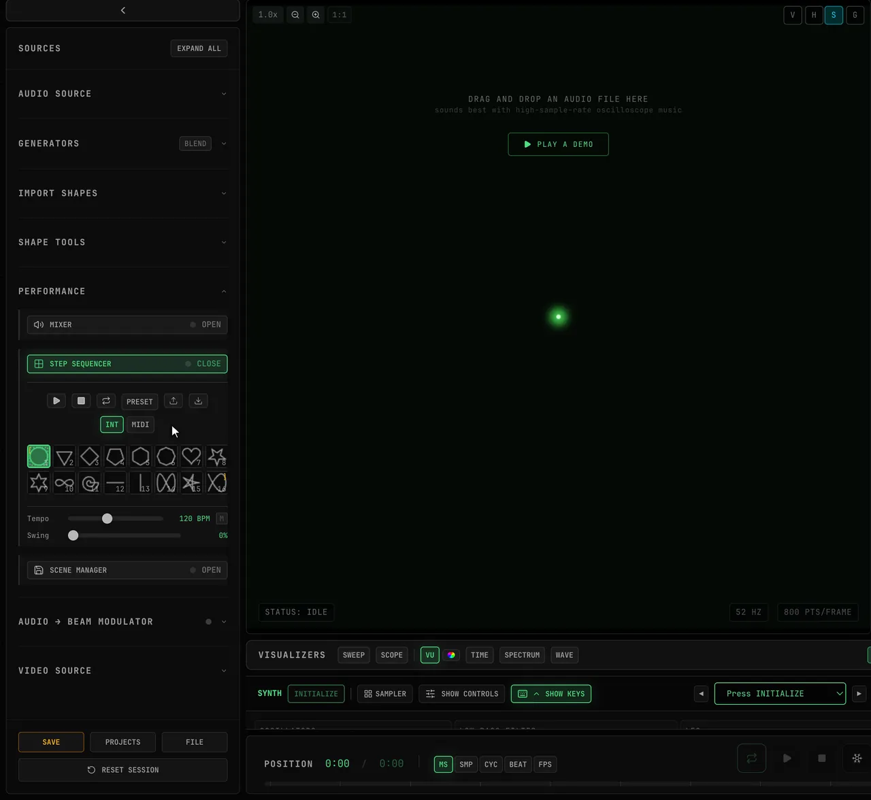Image resolution: width=871 pixels, height=800 pixels.
Task: Click the synth INITIALIZE button
Action: pos(316,694)
